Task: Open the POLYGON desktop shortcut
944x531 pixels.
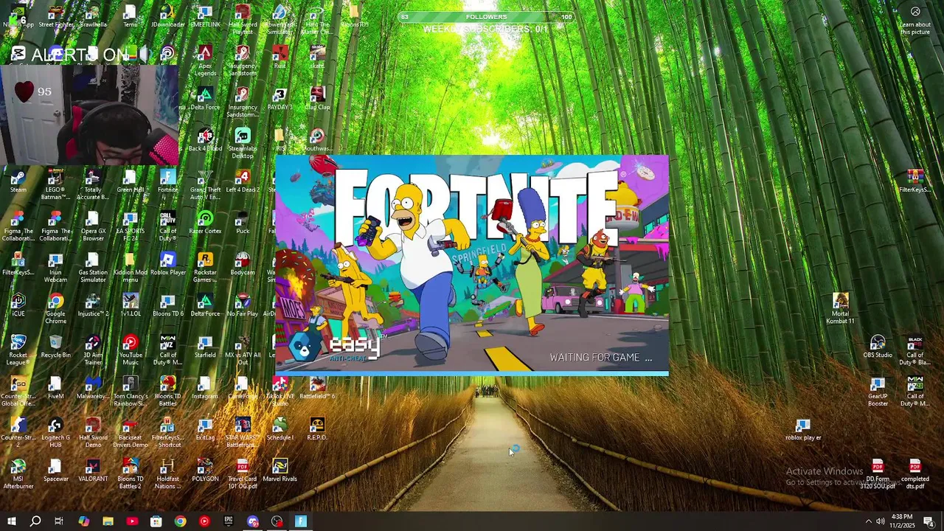Action: click(x=205, y=471)
